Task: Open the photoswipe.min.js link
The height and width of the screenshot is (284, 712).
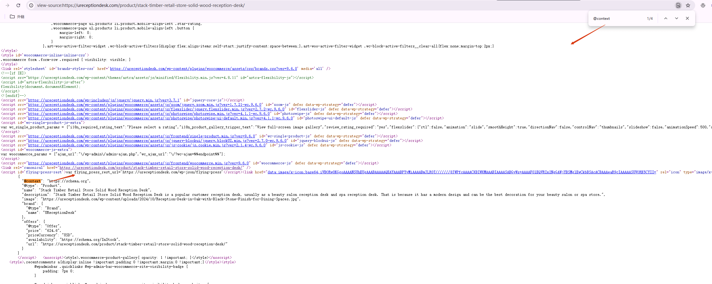Action: coord(149,114)
